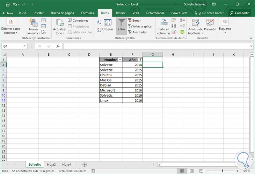Click the zoom slider handle

(223, 171)
